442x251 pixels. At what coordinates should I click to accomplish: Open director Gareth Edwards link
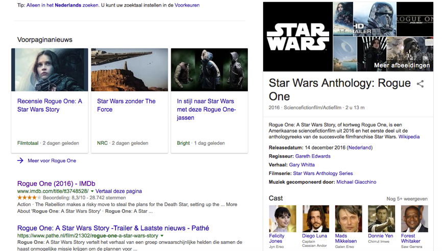click(x=313, y=156)
